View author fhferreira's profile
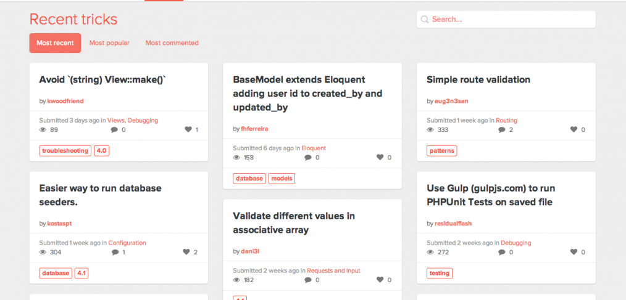Image resolution: width=626 pixels, height=300 pixels. pyautogui.click(x=255, y=129)
